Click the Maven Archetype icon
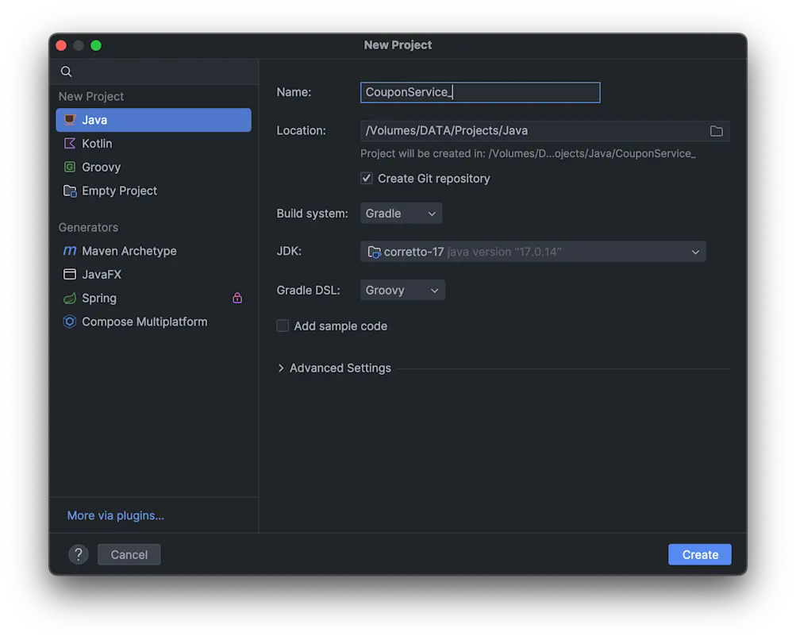The width and height of the screenshot is (796, 640). (x=70, y=251)
